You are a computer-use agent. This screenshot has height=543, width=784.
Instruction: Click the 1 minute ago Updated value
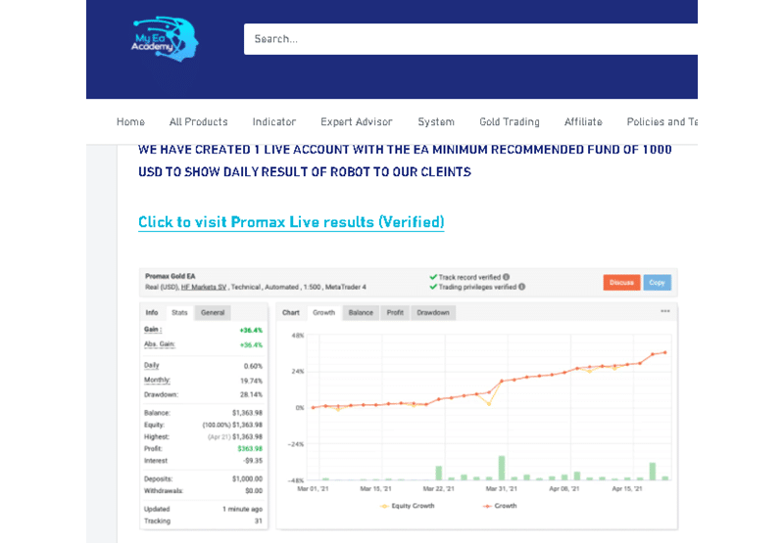(242, 509)
